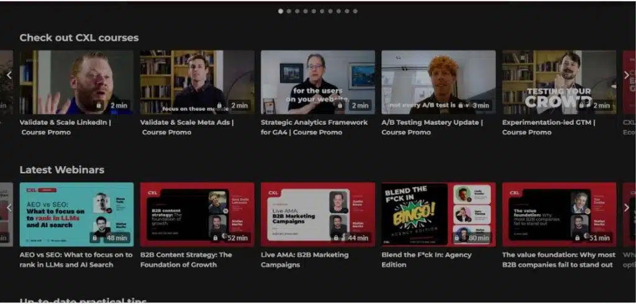Click 'Experimentation-led GTM | Course Promo' title
Viewport: 636px width, 304px height.
point(549,127)
